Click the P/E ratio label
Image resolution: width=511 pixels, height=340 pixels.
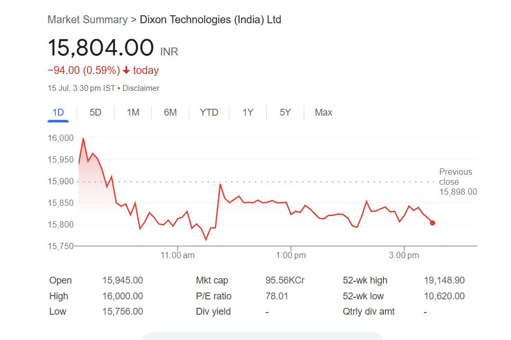214,296
